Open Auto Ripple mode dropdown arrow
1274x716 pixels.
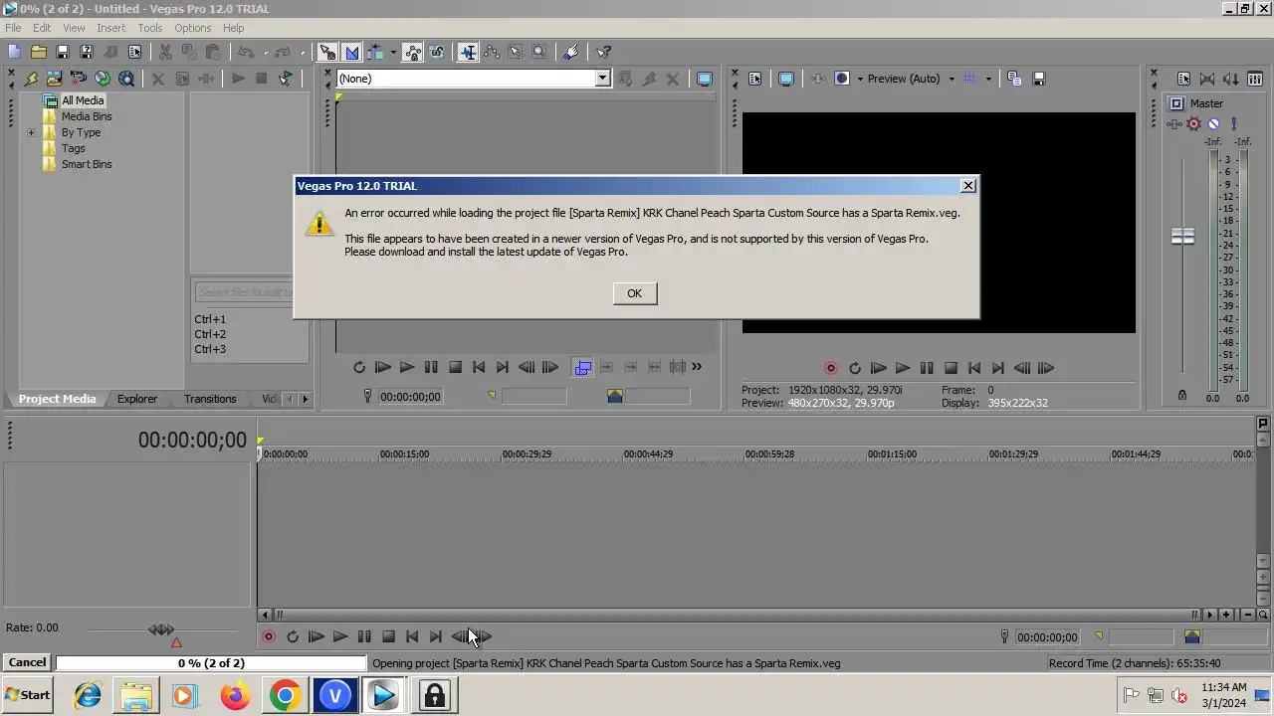tap(393, 52)
